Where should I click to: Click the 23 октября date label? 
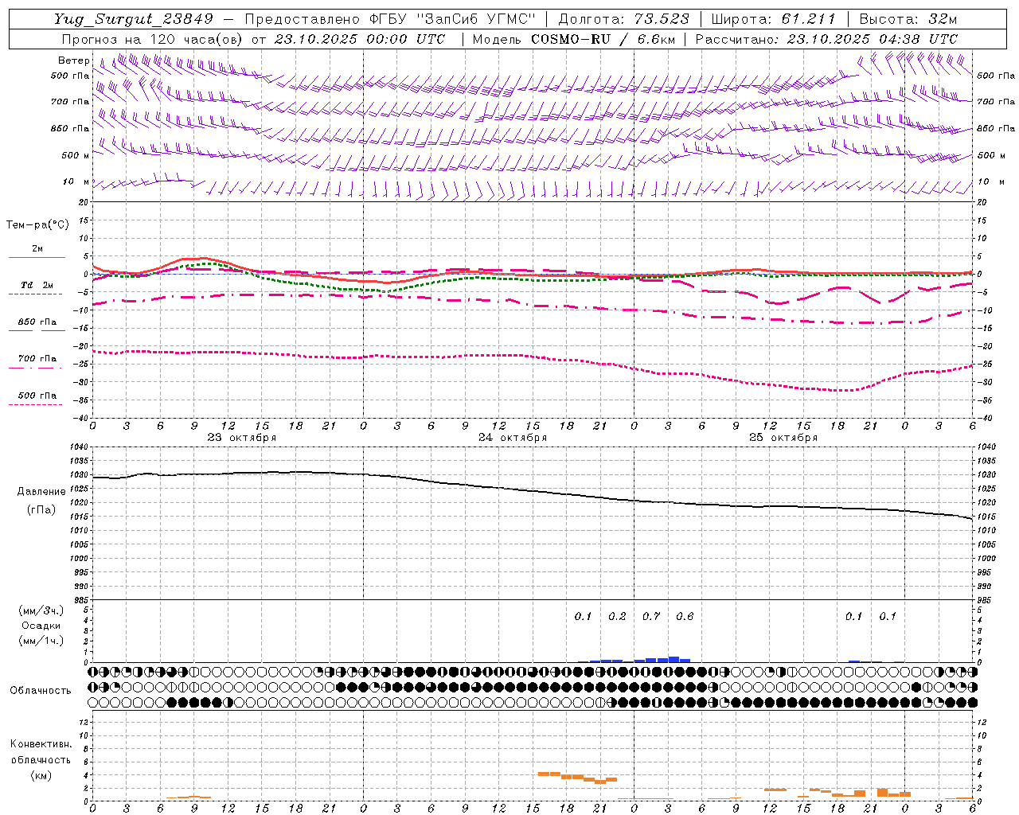pyautogui.click(x=242, y=438)
